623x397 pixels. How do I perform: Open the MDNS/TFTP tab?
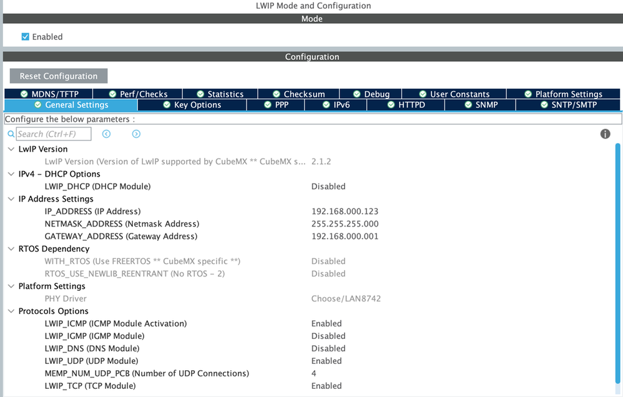49,94
